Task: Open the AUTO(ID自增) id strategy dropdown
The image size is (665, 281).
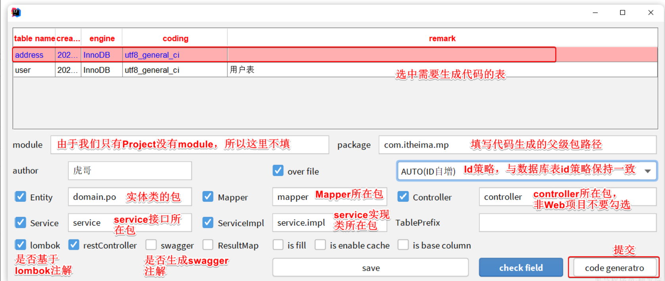Action: pos(527,171)
